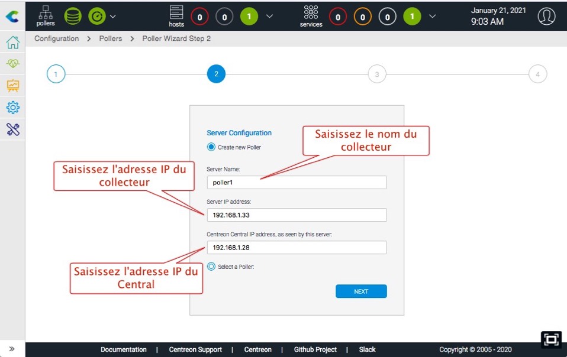
Task: Expand the sidebar with the double chevron
Action: (12, 349)
